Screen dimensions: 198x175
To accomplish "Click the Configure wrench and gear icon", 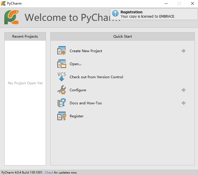I will click(62, 90).
